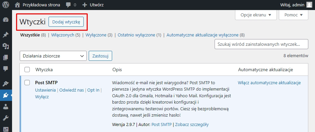Click Włącz automatyczne aktualizacje link
This screenshot has width=315, height=132.
click(269, 83)
